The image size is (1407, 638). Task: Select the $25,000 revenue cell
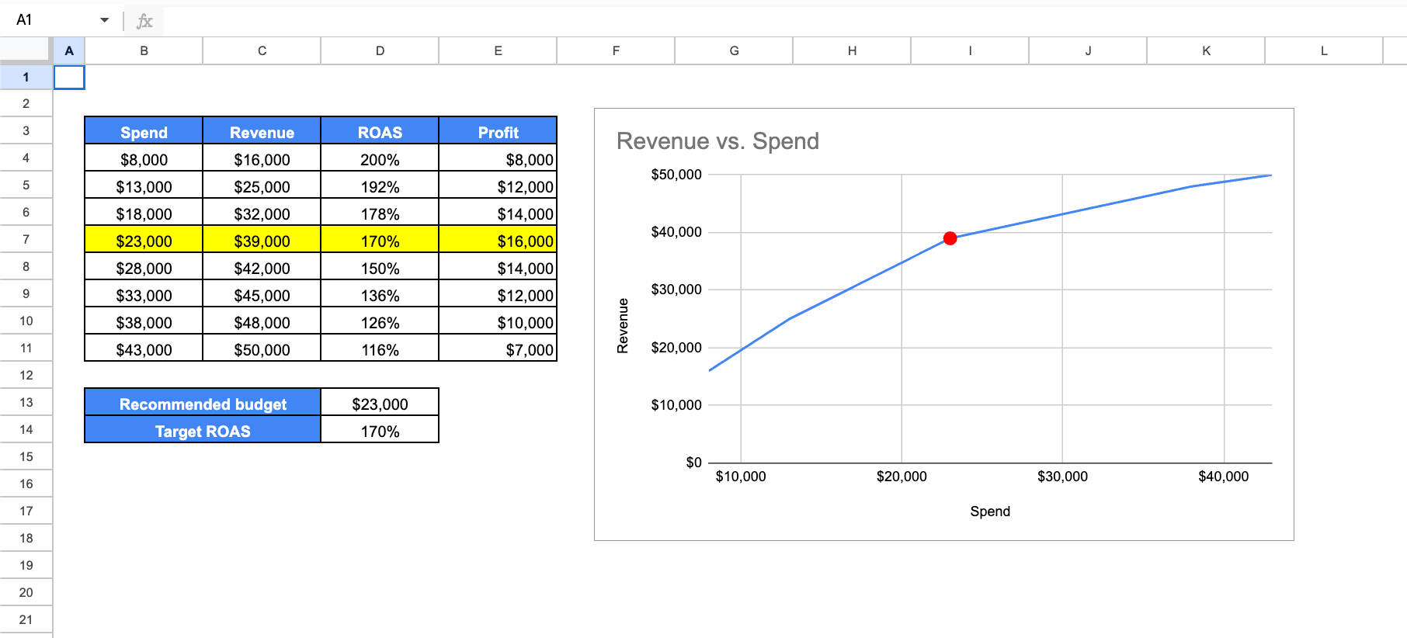pyautogui.click(x=262, y=186)
